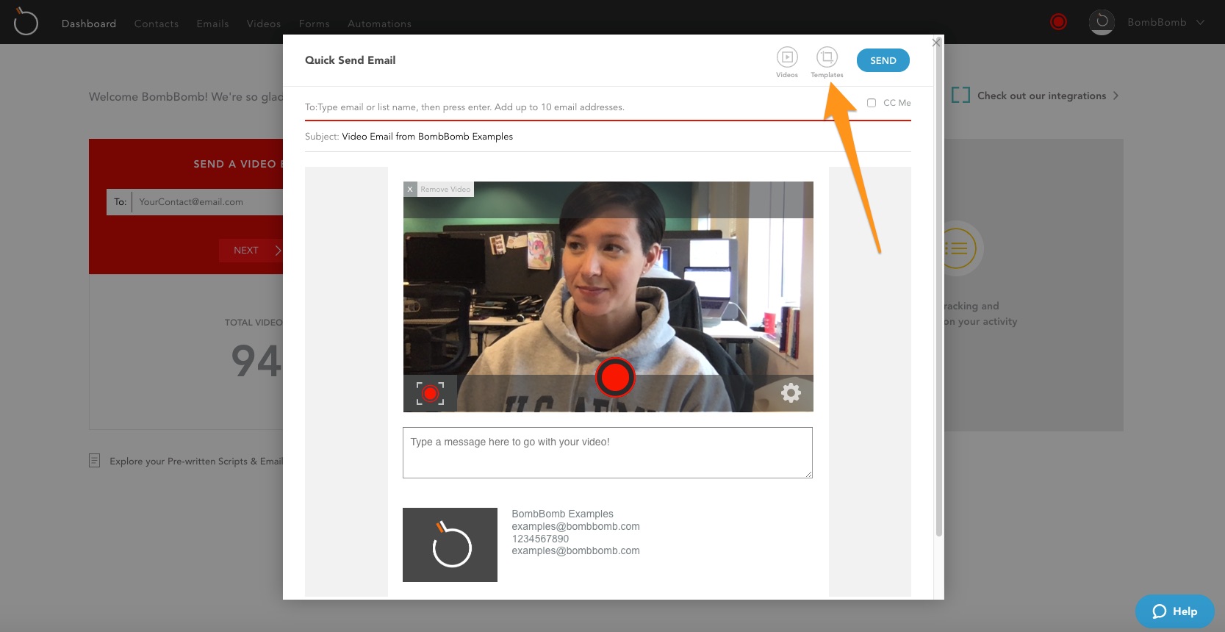Open the Emails menu
The width and height of the screenshot is (1225, 632).
pos(212,24)
